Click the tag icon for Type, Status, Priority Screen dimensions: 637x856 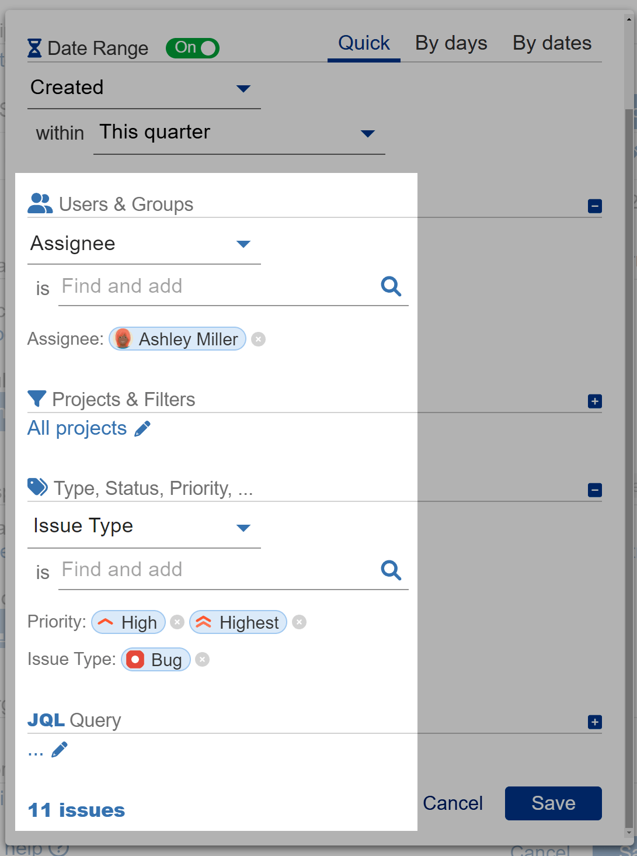pos(37,487)
